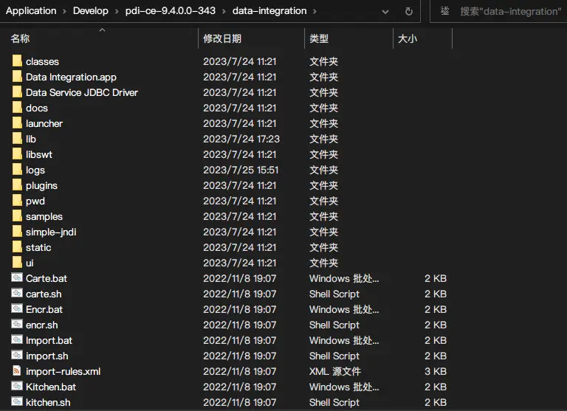
Task: Select the file name 'import-rules.xml'
Action: coord(63,371)
